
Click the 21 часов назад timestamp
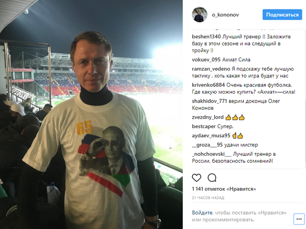click(x=208, y=198)
